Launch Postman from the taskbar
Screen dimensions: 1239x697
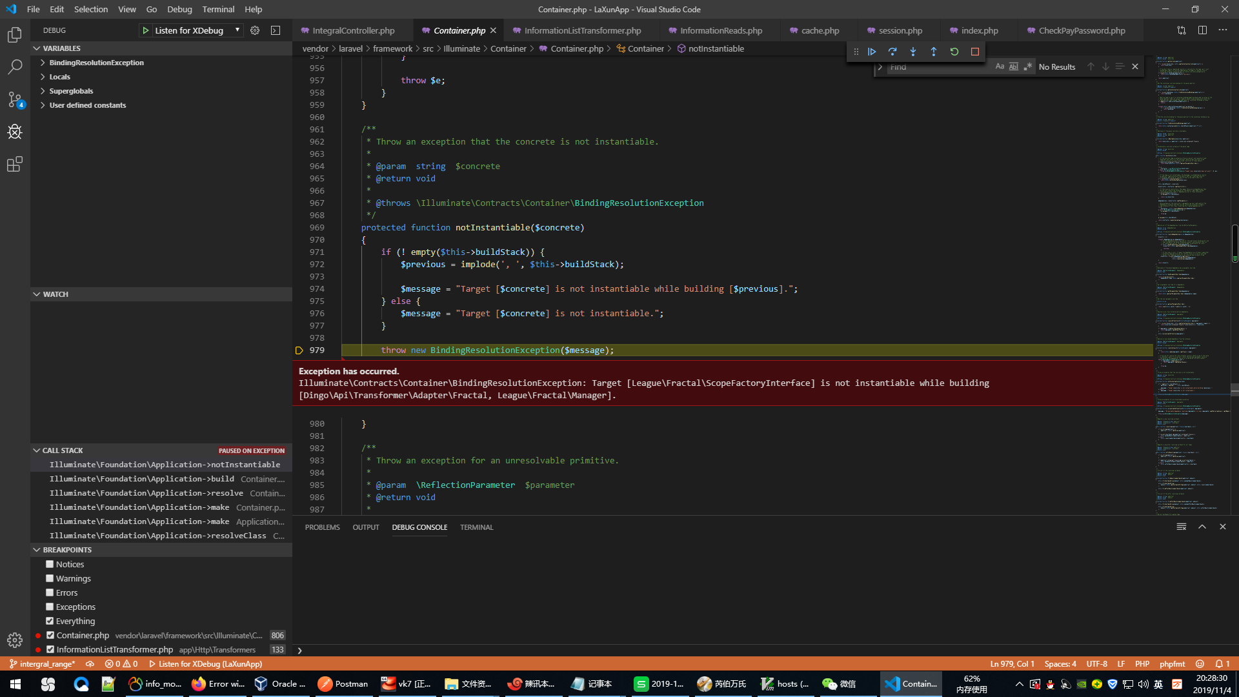(x=343, y=683)
